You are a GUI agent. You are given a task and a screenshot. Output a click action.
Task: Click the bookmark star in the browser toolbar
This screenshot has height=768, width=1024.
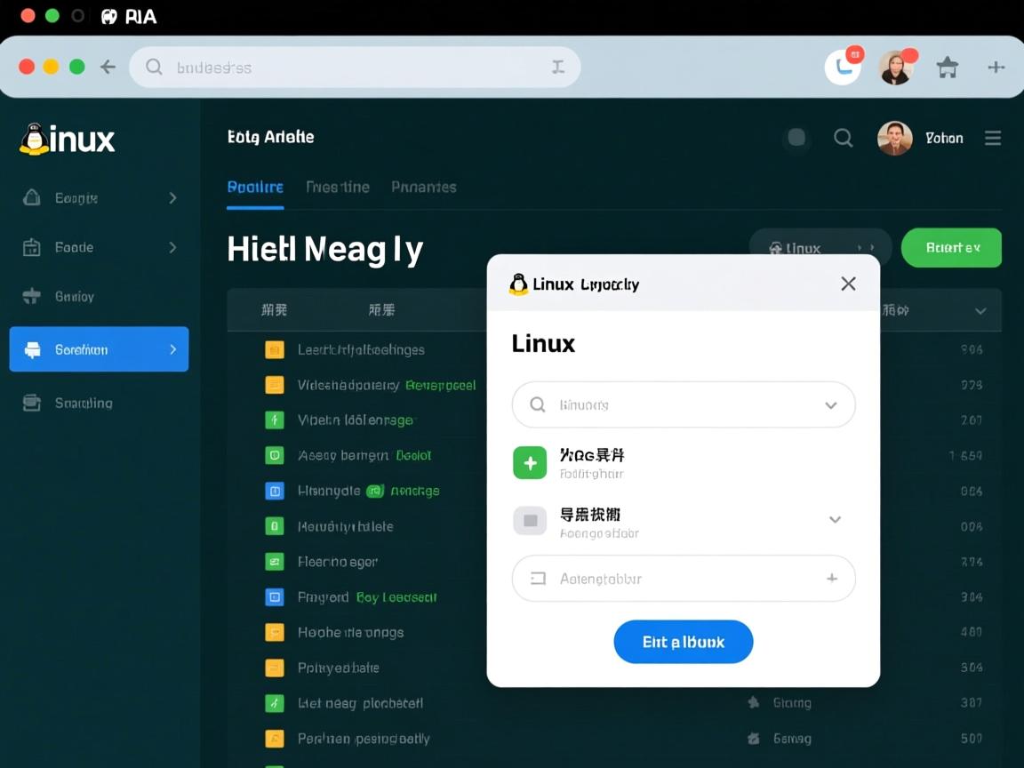(x=947, y=67)
